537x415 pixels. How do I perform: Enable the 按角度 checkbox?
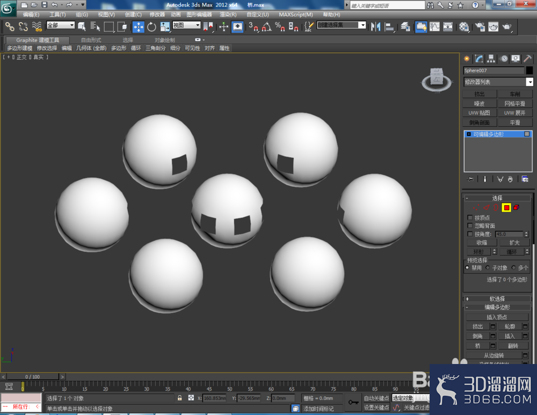tap(470, 234)
